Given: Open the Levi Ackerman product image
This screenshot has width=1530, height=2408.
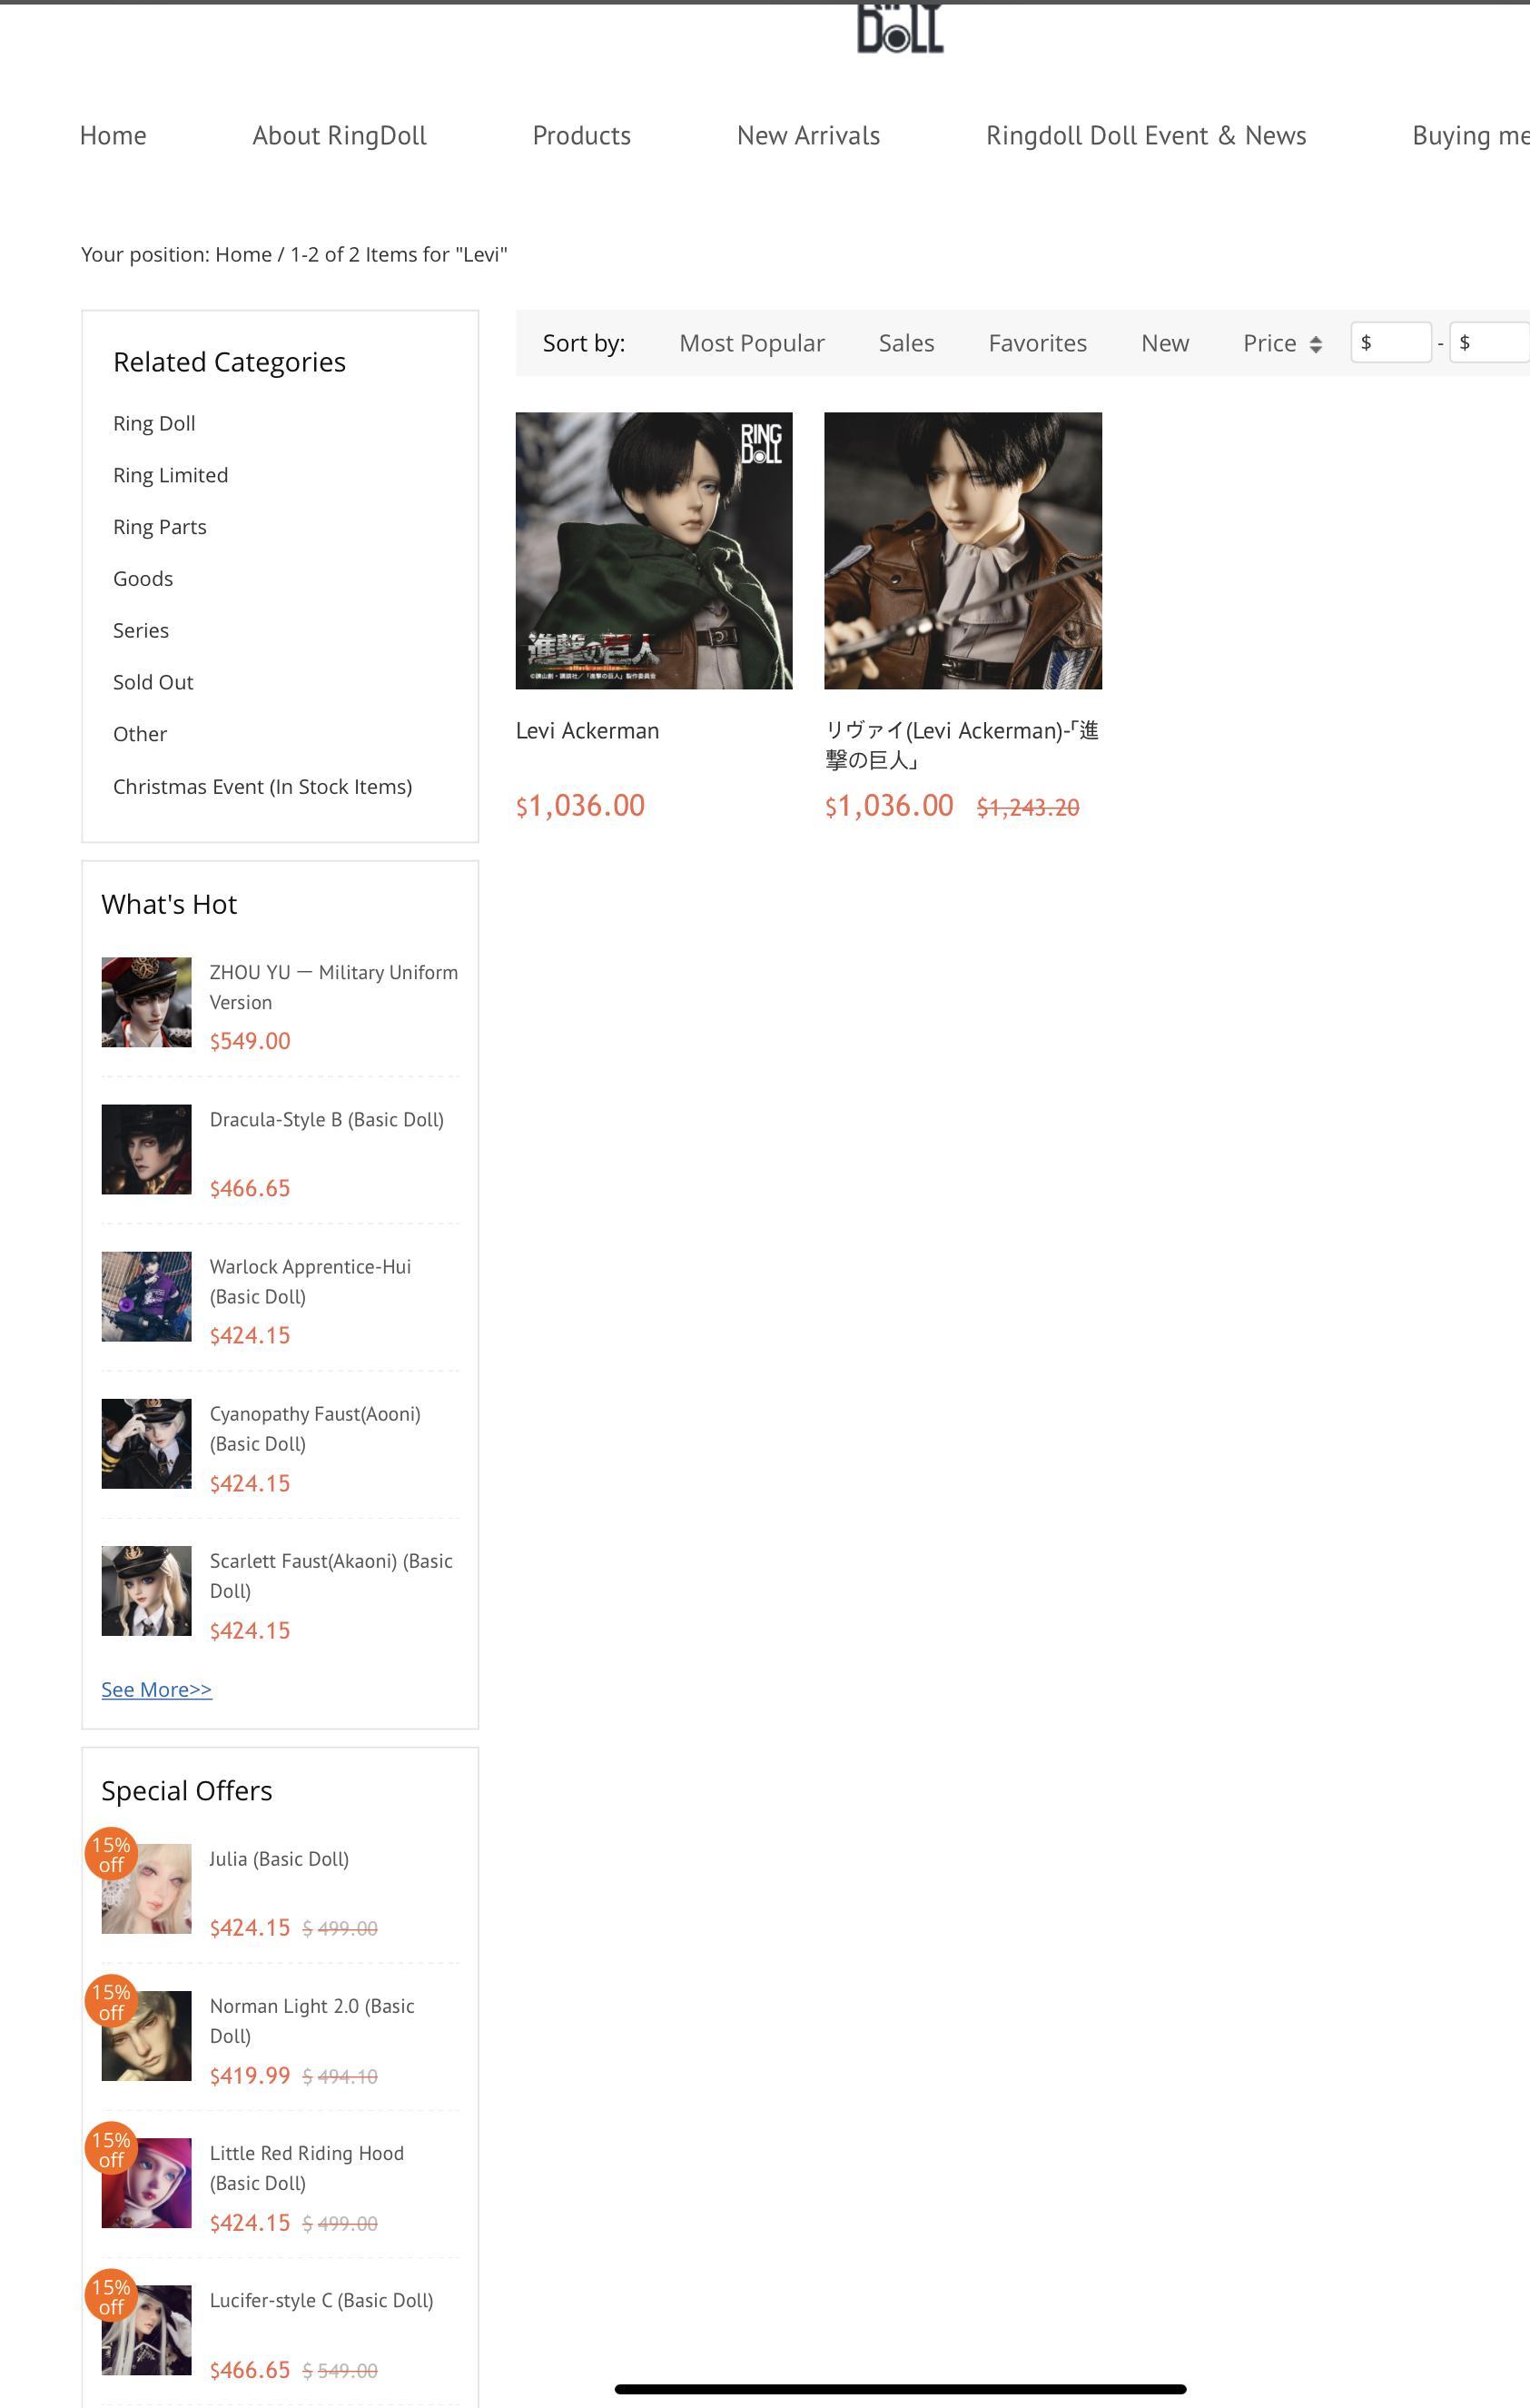Looking at the screenshot, I should [x=654, y=550].
